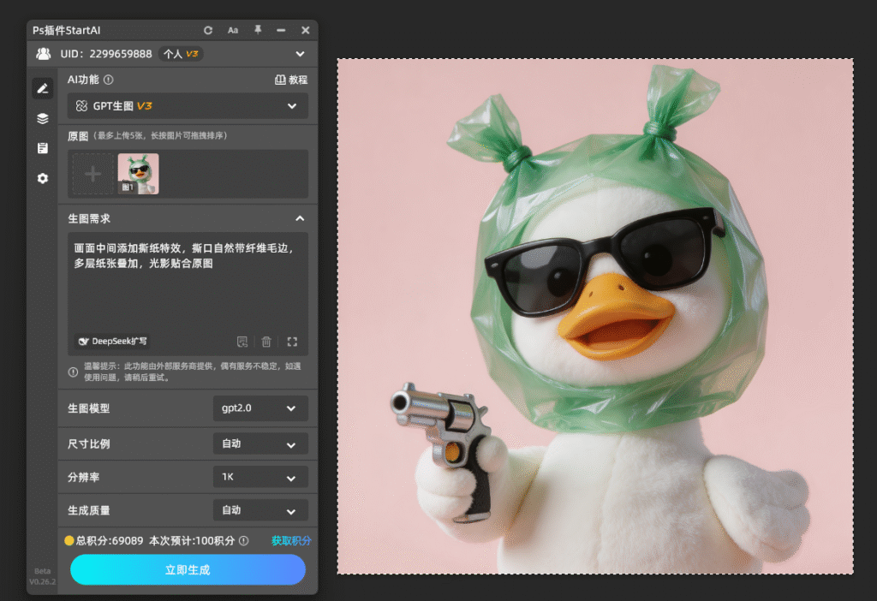Open the layers stack icon in the sidebar
The height and width of the screenshot is (601, 877).
[x=43, y=118]
